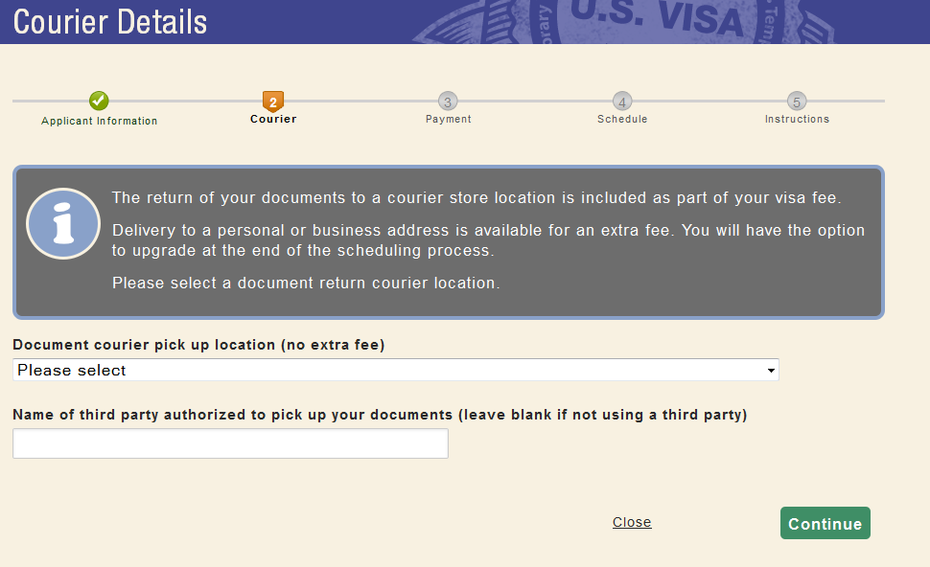
Task: Go to the Instructions step label
Action: [x=797, y=119]
